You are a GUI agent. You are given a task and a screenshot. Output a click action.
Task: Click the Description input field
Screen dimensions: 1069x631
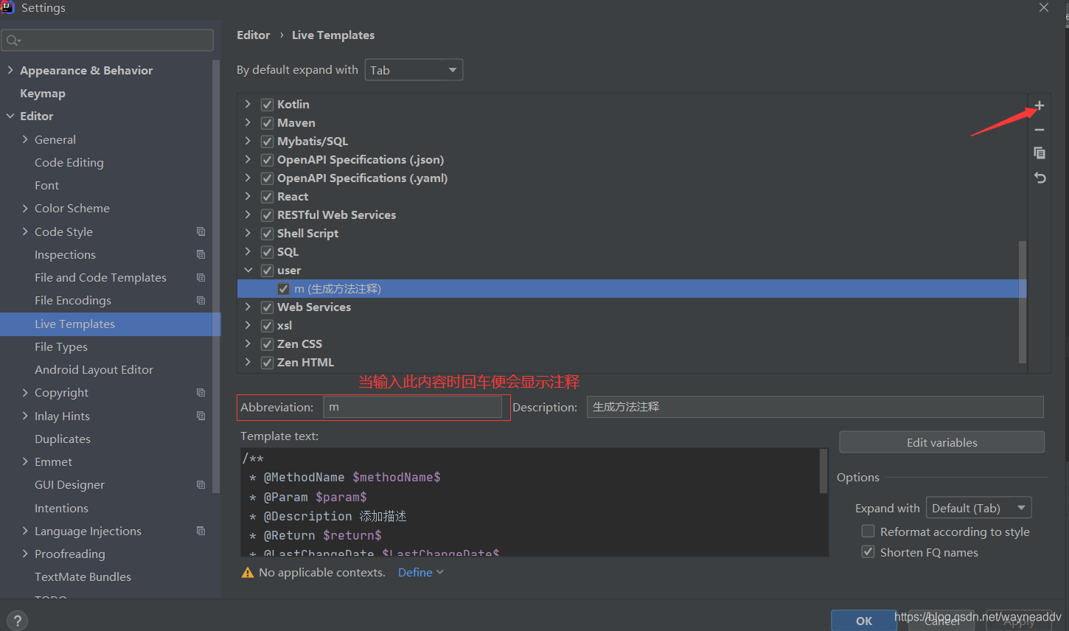coord(815,407)
